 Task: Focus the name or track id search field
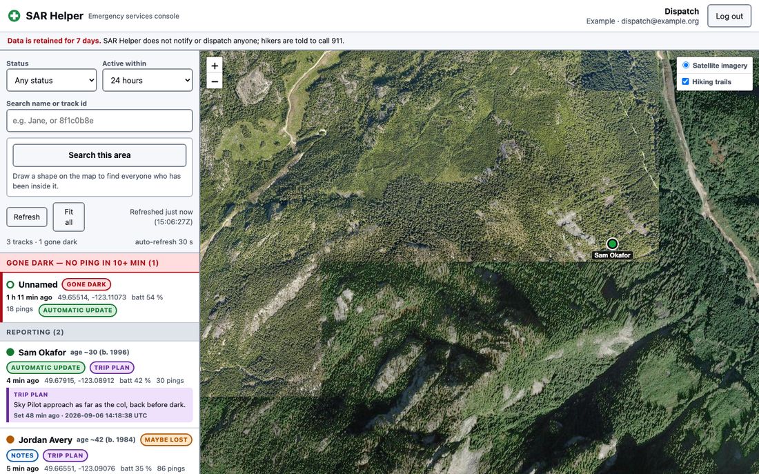pos(99,121)
